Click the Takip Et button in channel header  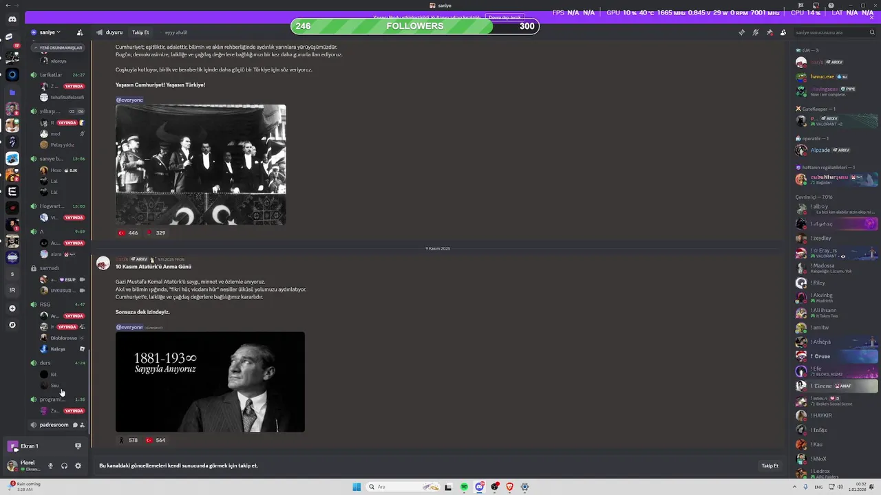point(140,32)
